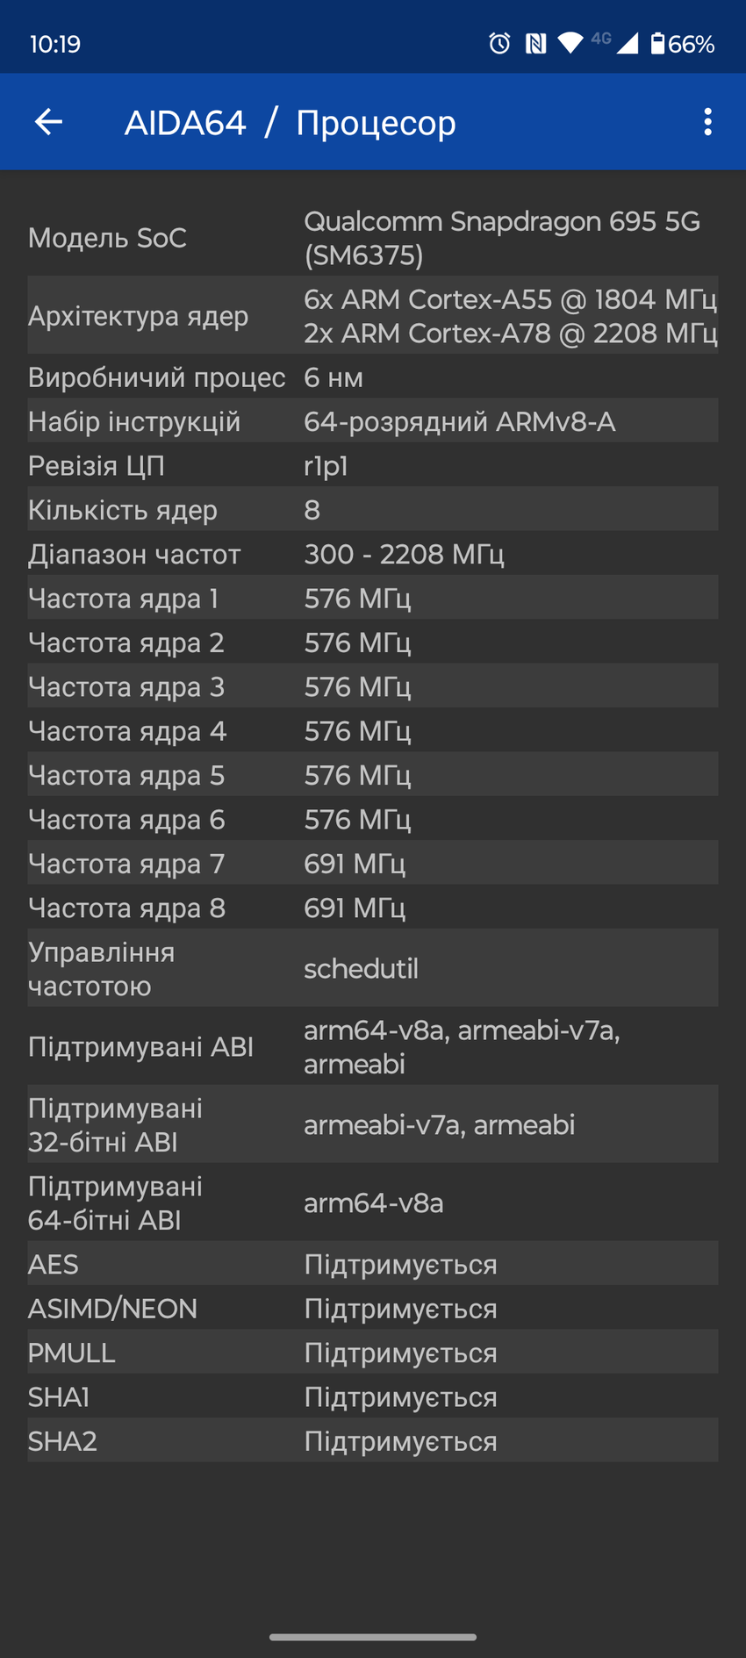Tap the Процесор title in the header

[377, 122]
